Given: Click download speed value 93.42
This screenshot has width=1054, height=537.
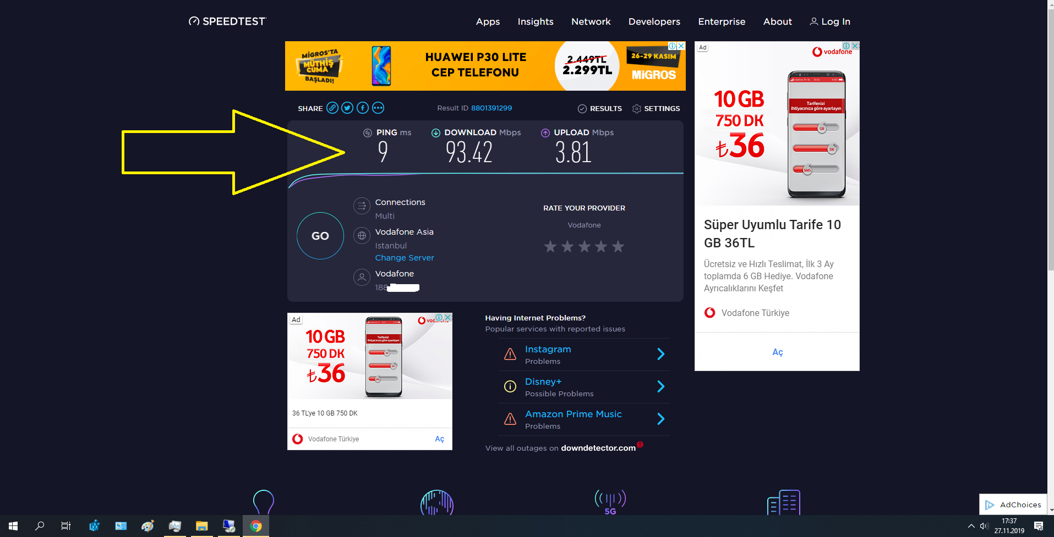Looking at the screenshot, I should click(x=469, y=152).
